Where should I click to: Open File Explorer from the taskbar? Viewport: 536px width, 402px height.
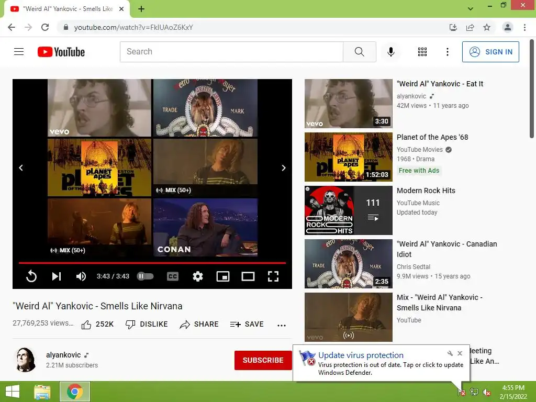click(42, 392)
